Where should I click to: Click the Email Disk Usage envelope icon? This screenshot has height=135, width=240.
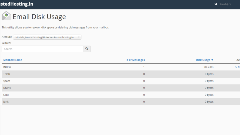point(6,16)
